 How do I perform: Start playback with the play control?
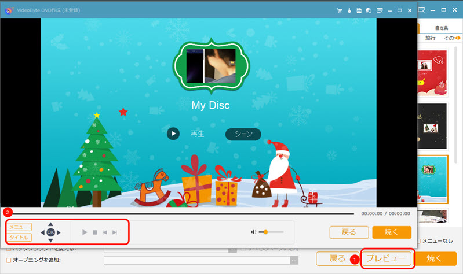(85, 232)
